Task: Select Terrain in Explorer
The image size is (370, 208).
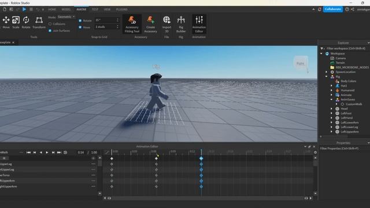Action: (341, 63)
